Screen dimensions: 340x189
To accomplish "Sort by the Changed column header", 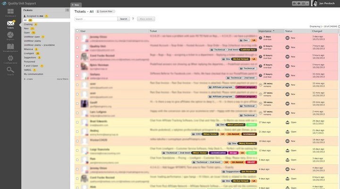I will click(x=324, y=31).
